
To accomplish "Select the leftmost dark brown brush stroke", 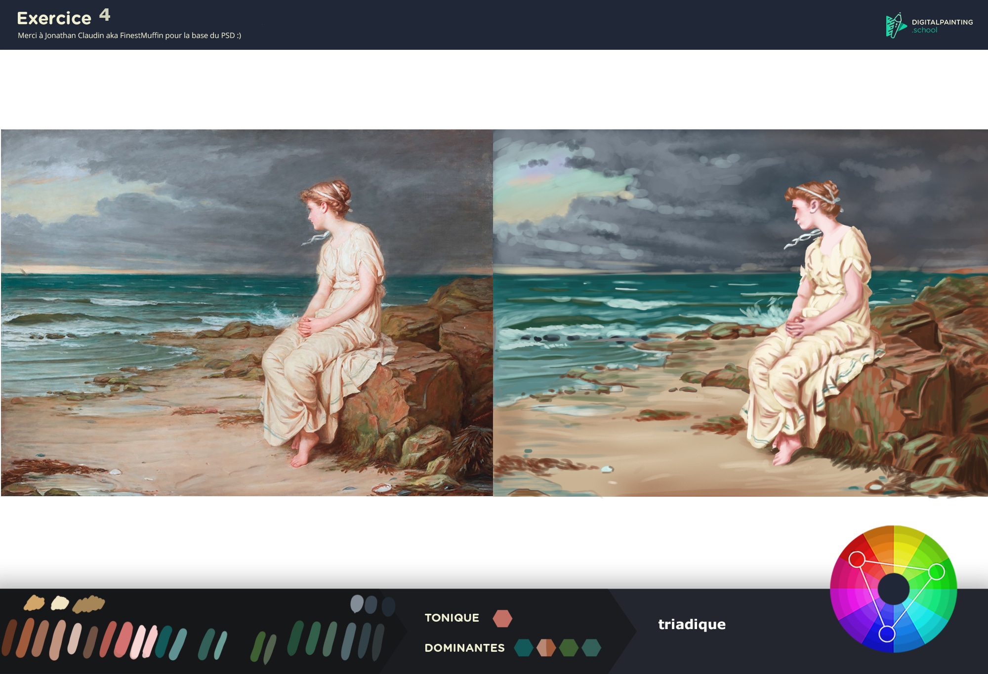I will (x=9, y=638).
